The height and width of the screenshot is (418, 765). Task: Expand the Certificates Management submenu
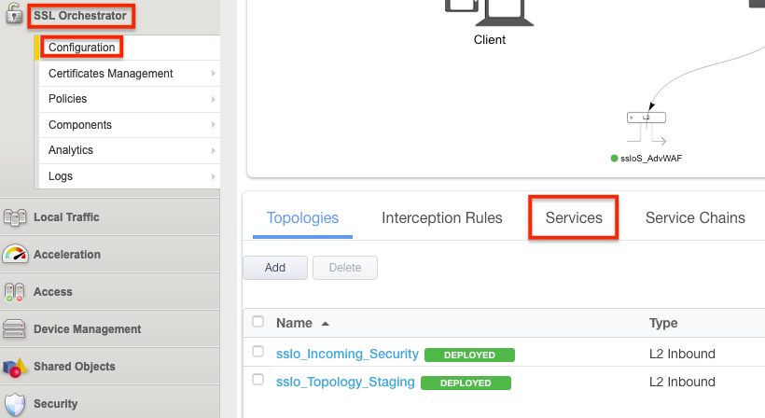coord(128,74)
